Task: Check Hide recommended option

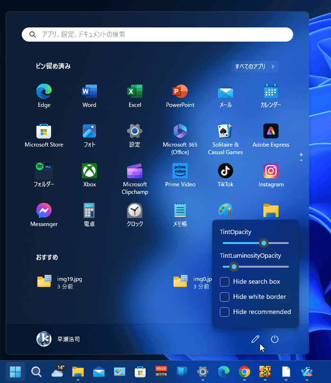Action: 225,312
